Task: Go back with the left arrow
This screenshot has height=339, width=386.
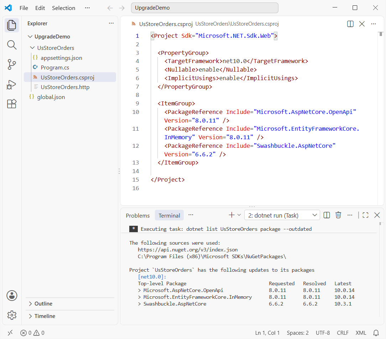Action: 110,8
